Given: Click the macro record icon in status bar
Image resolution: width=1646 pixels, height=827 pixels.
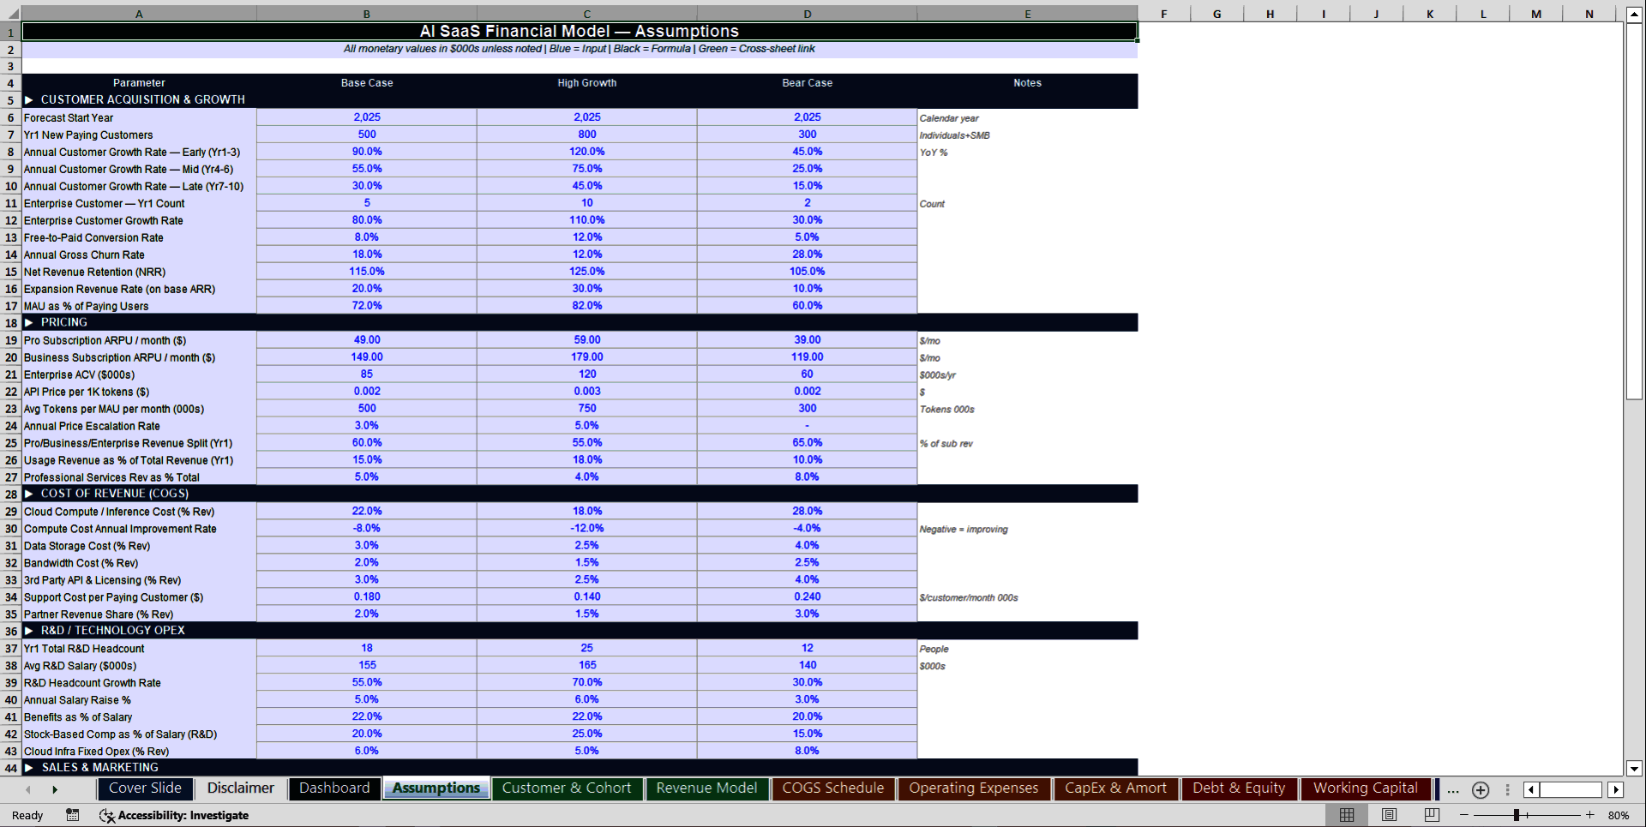Looking at the screenshot, I should pos(73,815).
